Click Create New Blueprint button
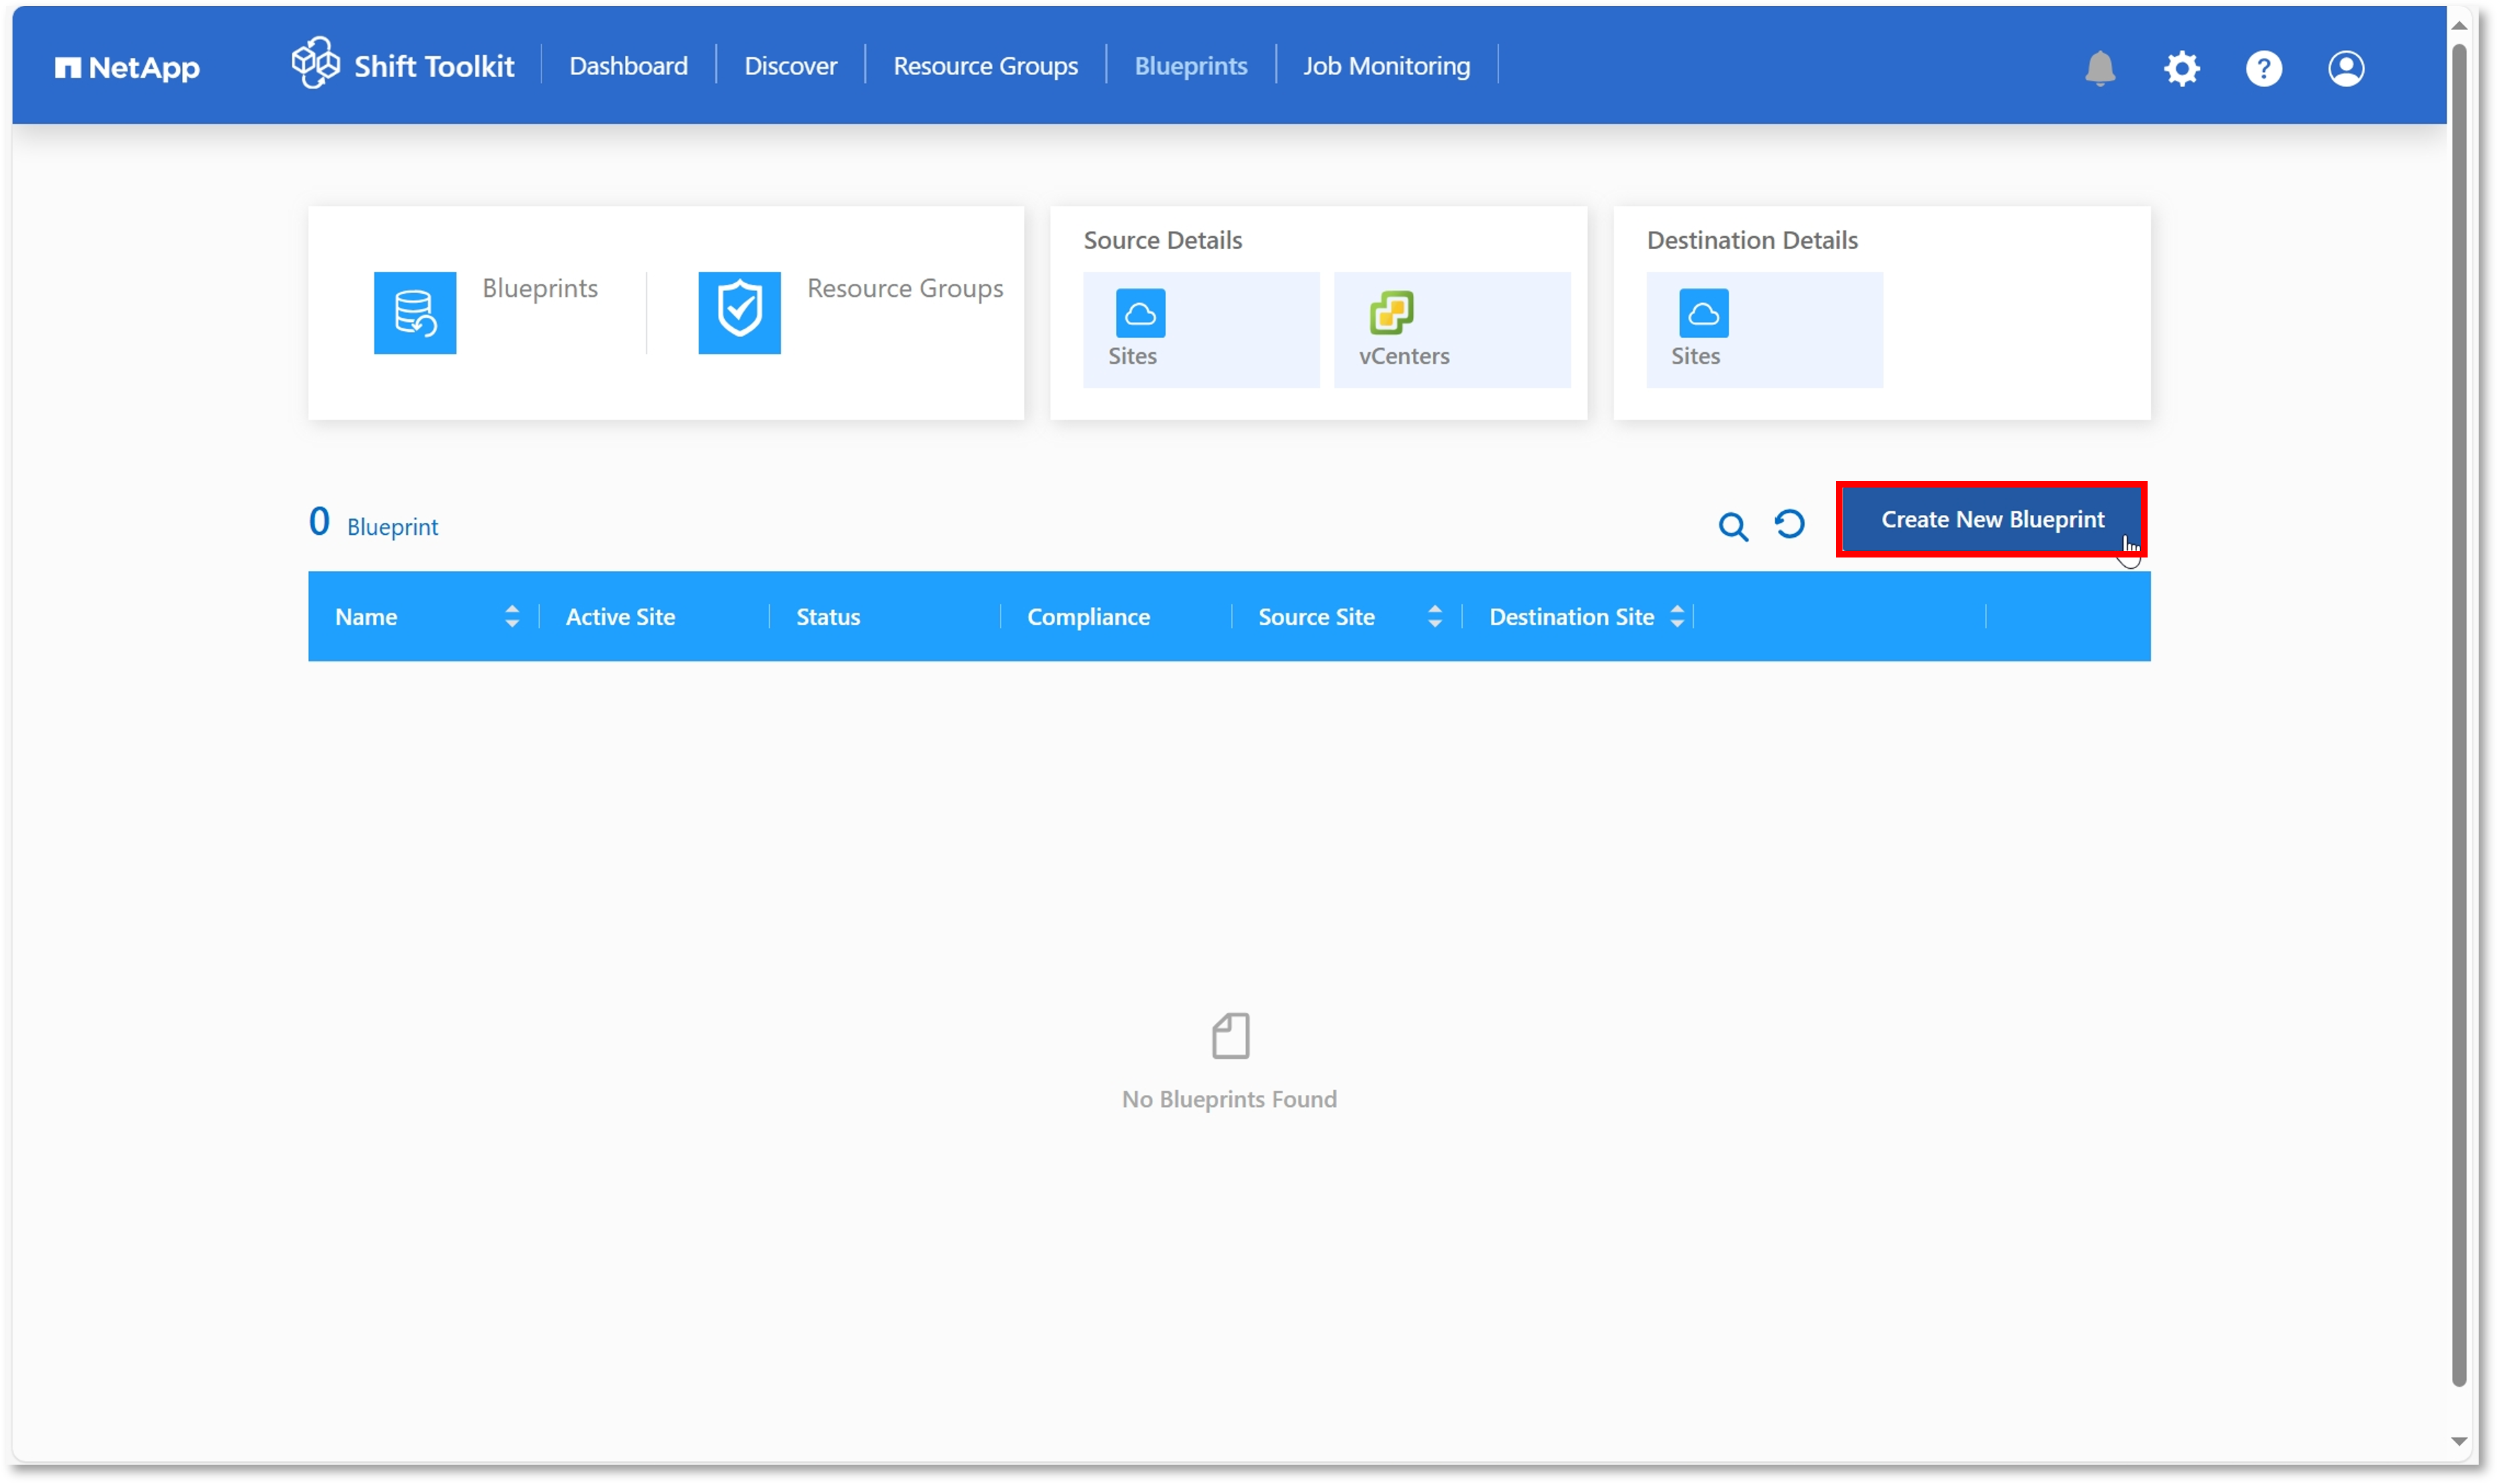2498x1484 pixels. point(1991,520)
